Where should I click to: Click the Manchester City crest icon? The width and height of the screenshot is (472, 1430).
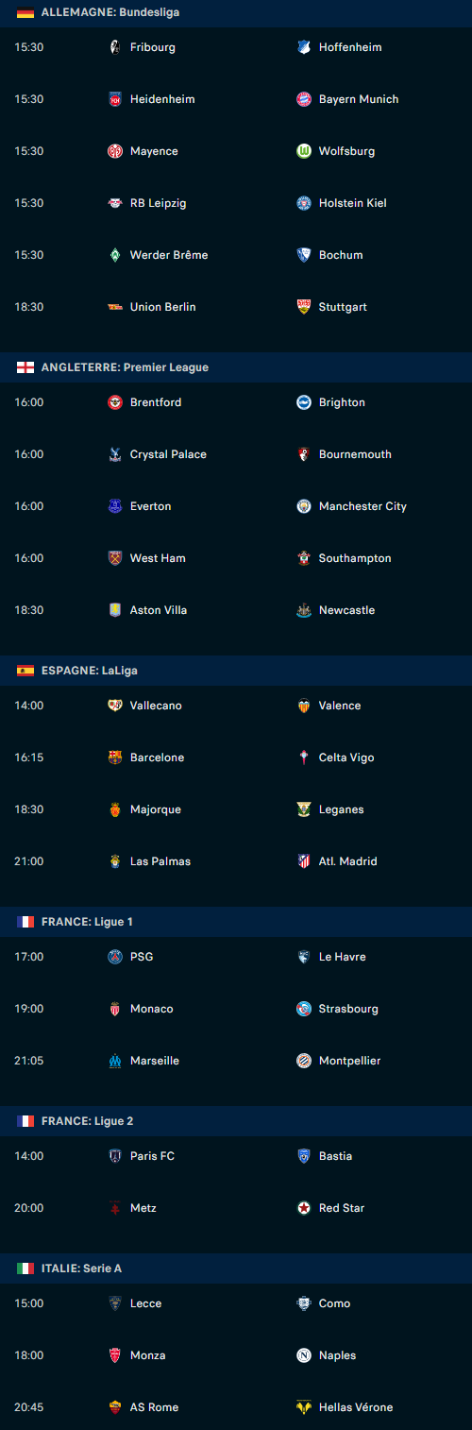pyautogui.click(x=304, y=506)
